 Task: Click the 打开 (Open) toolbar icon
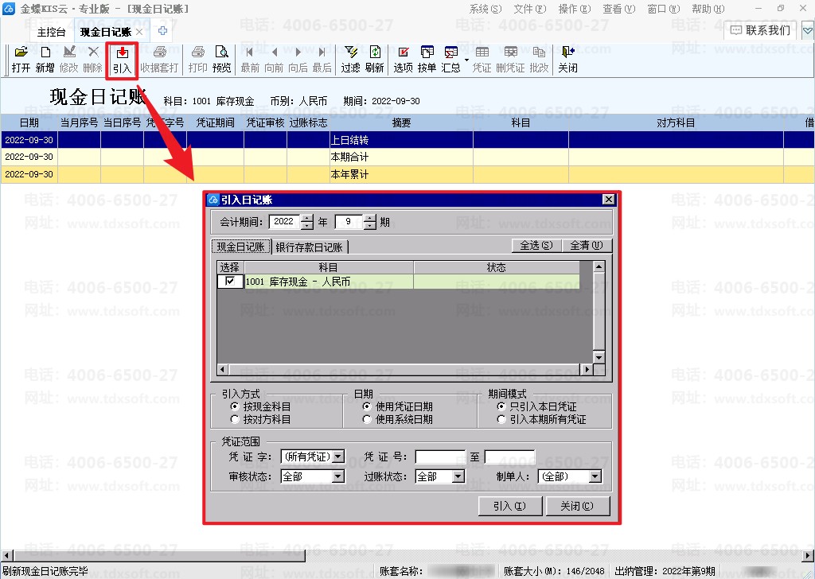[21, 59]
